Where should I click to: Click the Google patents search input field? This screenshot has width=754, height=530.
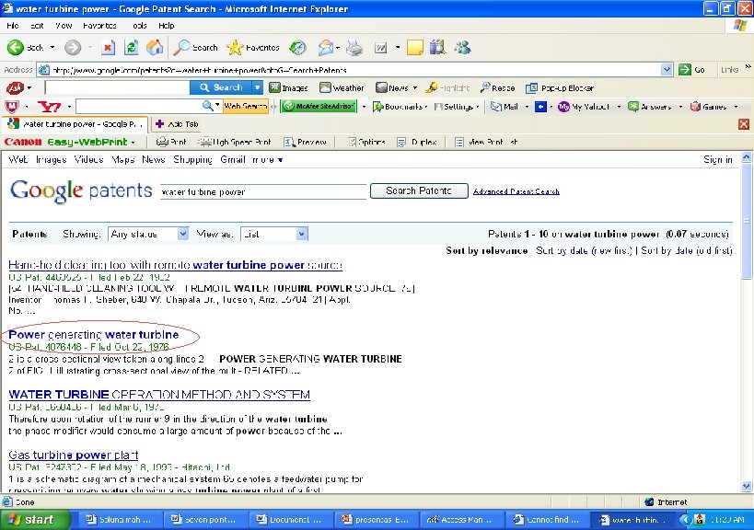pyautogui.click(x=263, y=191)
